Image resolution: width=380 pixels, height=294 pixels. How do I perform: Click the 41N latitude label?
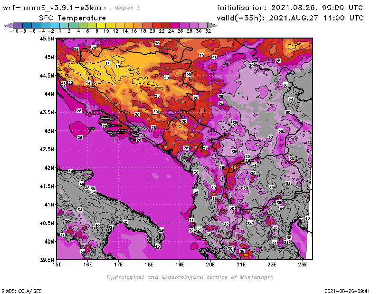[x=49, y=205]
